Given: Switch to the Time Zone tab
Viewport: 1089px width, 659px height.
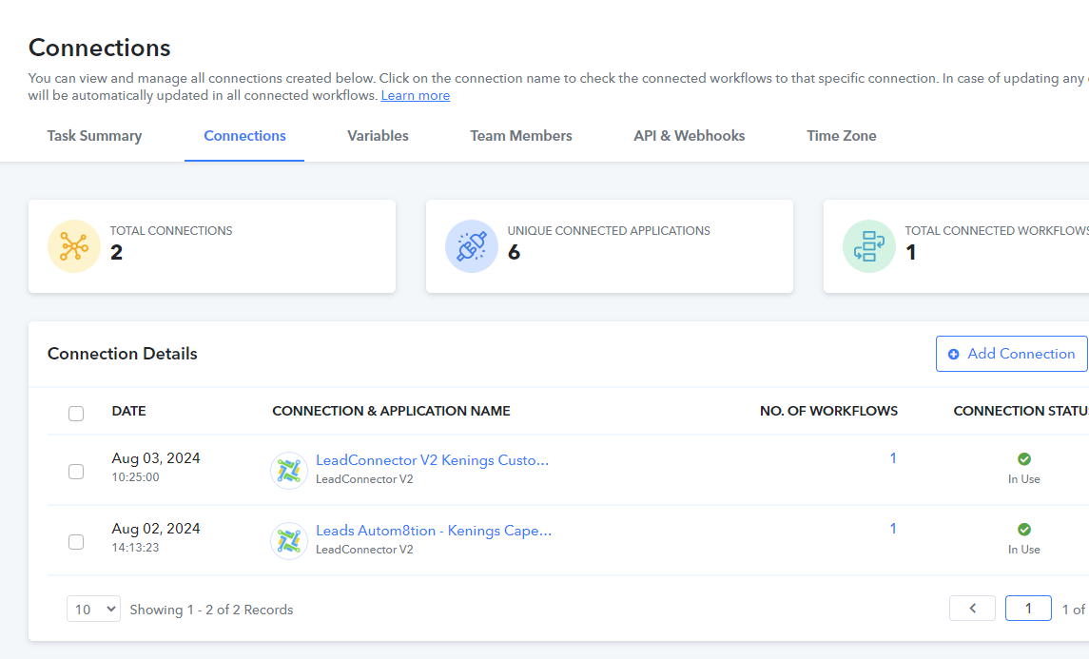Looking at the screenshot, I should 841,136.
